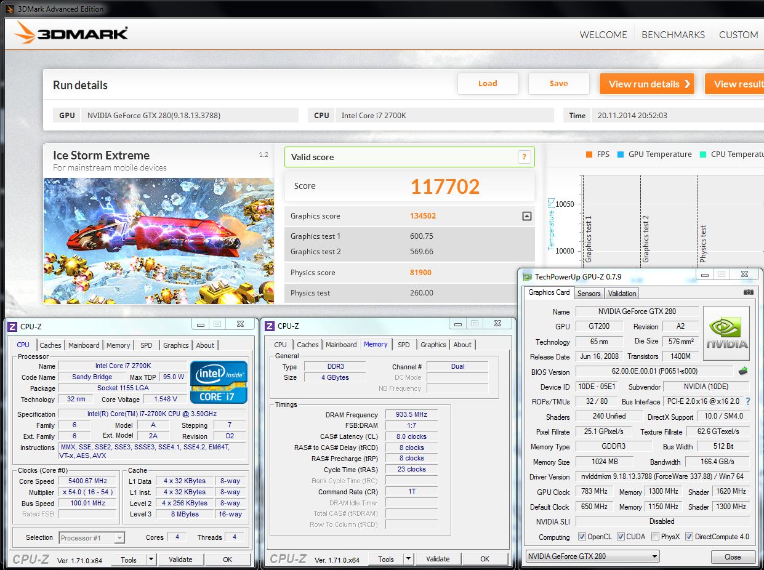Click the Driver Version field in GPU-Z
Image resolution: width=764 pixels, height=570 pixels.
point(663,476)
